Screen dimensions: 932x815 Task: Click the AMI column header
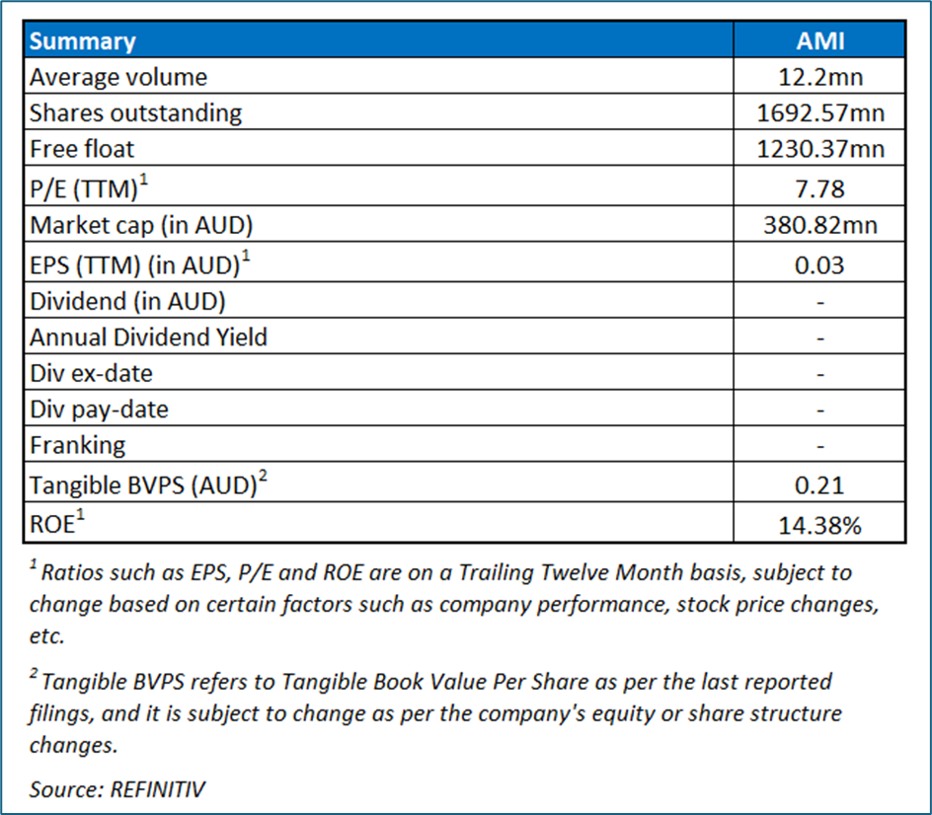tap(819, 41)
